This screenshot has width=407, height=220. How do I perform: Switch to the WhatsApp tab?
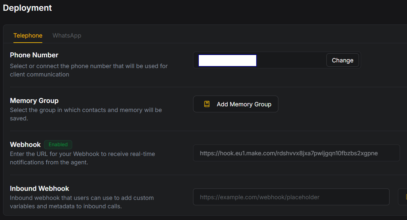67,36
